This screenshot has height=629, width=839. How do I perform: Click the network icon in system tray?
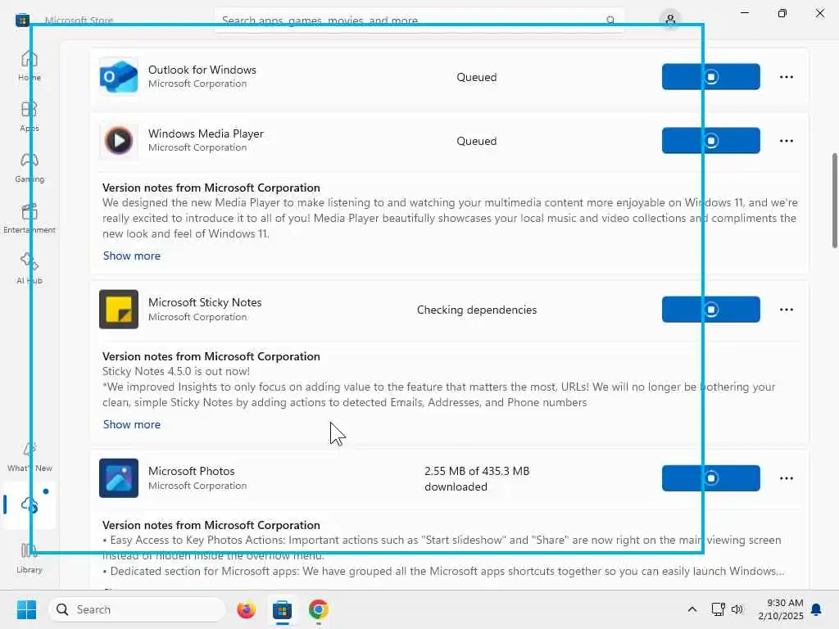(x=718, y=609)
